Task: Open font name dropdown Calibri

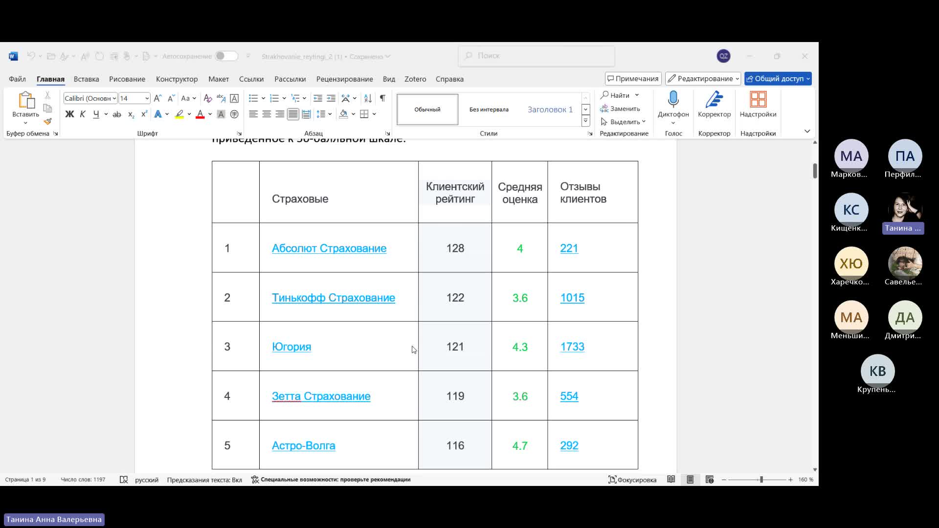Action: point(114,98)
